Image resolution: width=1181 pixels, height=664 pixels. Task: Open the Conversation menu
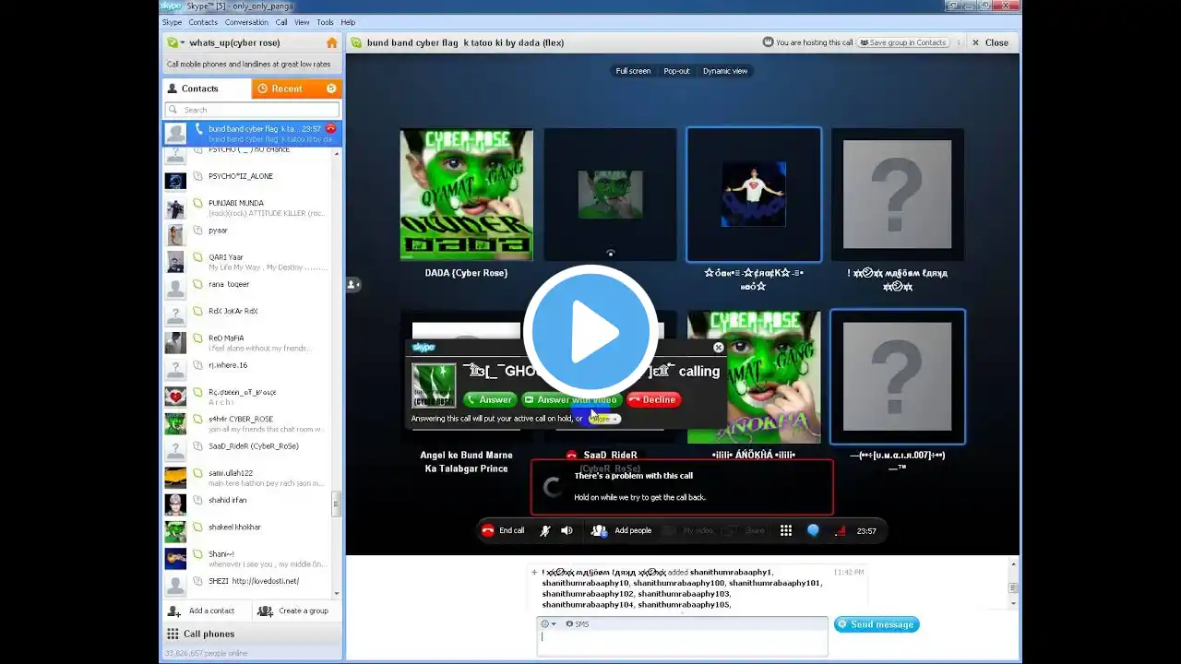click(246, 22)
